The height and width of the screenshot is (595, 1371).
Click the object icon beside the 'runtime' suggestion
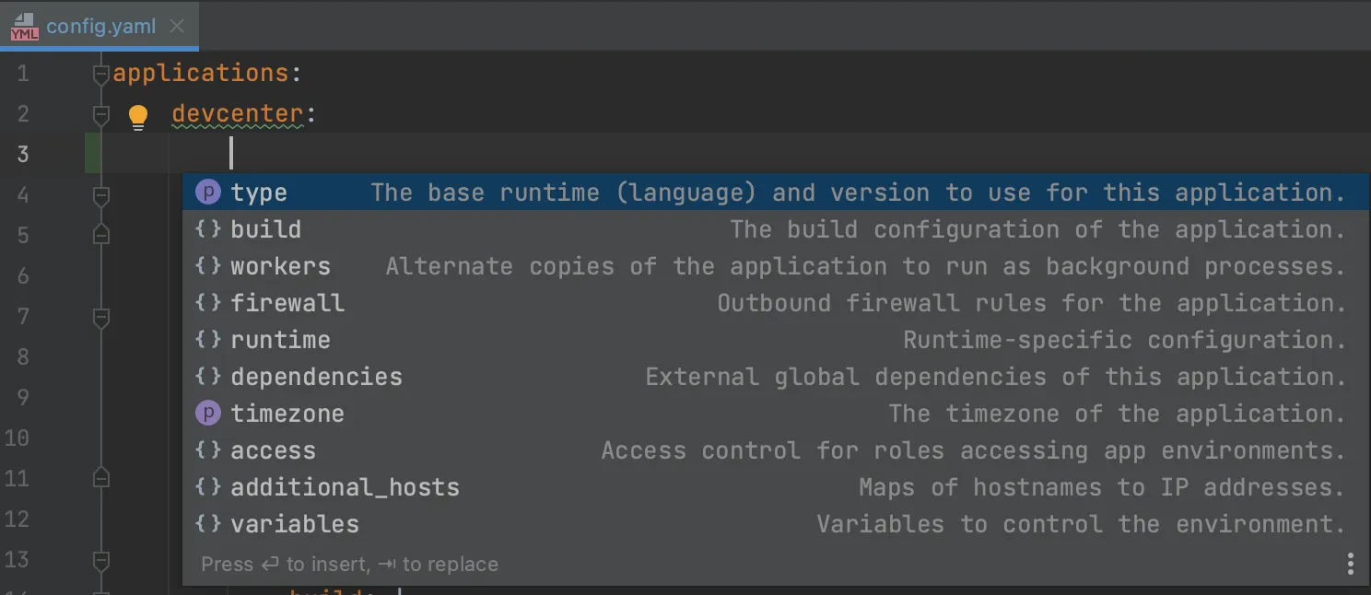208,339
